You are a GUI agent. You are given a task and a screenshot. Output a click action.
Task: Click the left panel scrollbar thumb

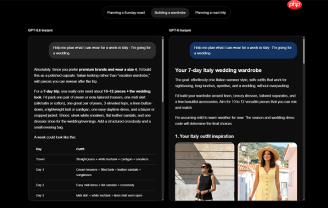[x=162, y=70]
